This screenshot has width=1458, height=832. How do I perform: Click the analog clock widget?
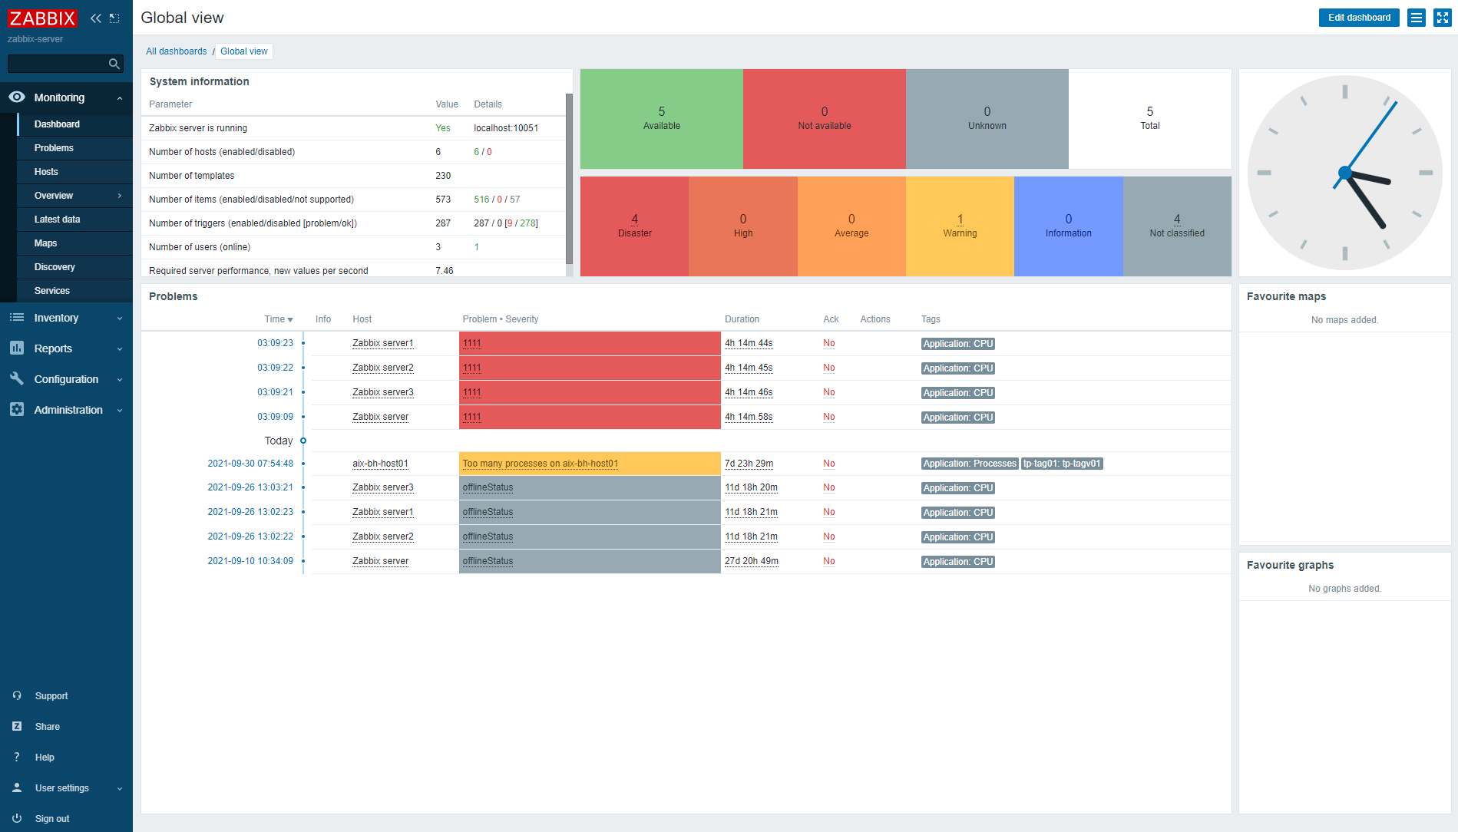click(x=1344, y=173)
